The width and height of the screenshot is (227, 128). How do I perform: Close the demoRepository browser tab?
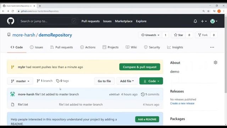34,6
